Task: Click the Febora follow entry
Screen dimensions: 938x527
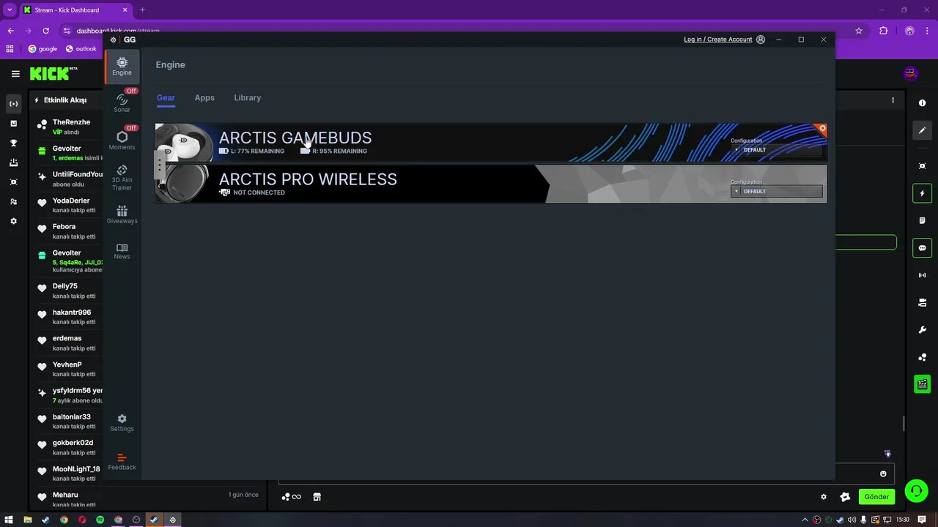Action: [70, 231]
